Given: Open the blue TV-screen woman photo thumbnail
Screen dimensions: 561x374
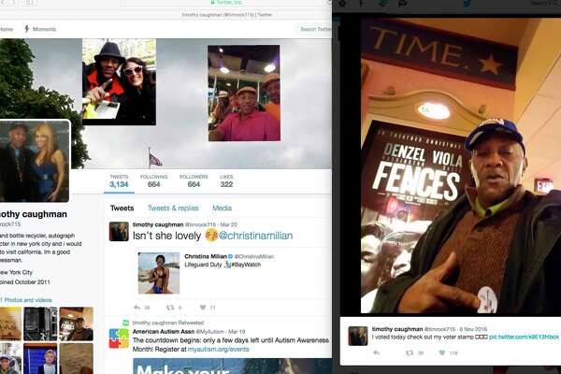Looking at the screenshot, I should coord(40,359).
